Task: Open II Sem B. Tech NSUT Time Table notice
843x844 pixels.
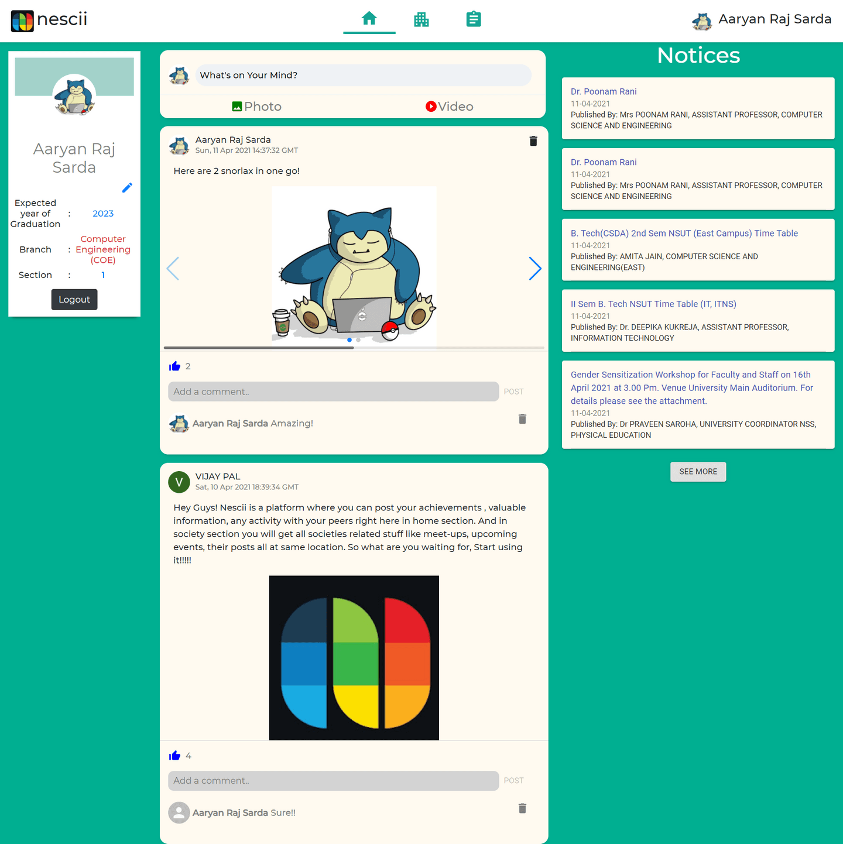Action: click(x=653, y=304)
